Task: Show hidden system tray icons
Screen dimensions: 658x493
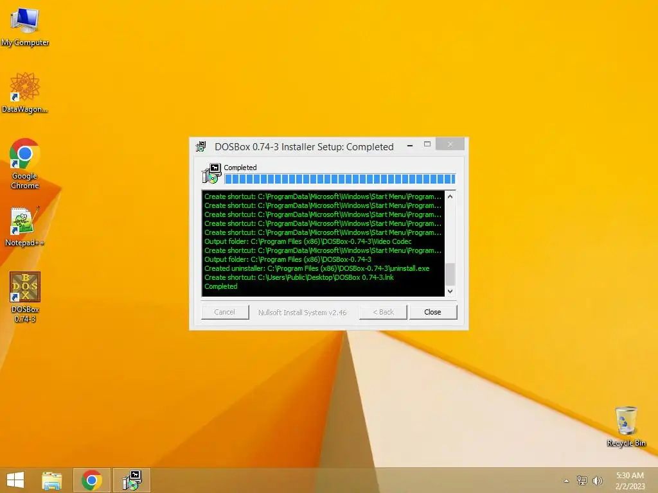Action: point(566,481)
